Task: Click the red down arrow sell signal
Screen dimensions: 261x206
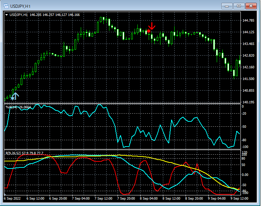Action: [152, 26]
